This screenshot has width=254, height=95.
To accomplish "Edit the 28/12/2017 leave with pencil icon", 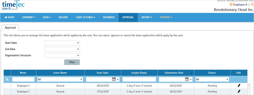I will [x=239, y=86].
